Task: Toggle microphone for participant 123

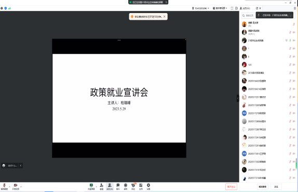Action: tap(290, 65)
